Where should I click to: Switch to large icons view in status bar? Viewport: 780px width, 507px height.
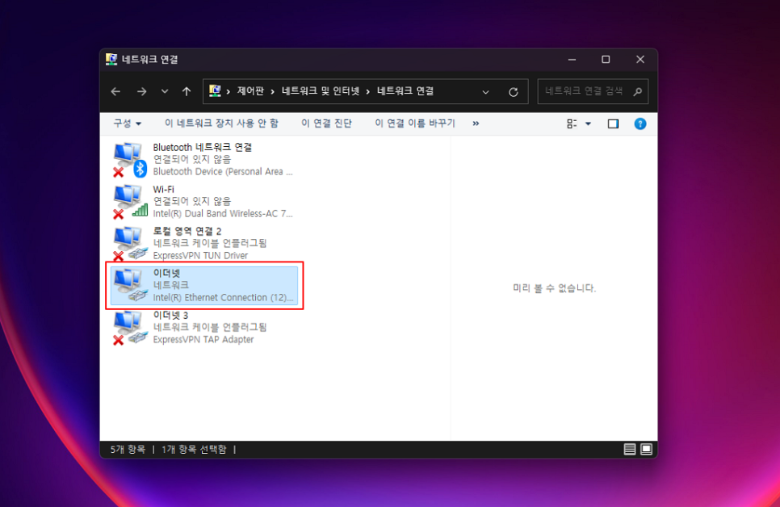point(646,450)
